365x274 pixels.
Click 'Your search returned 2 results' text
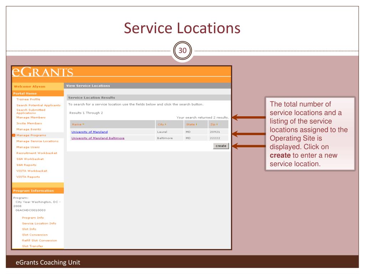(202, 117)
